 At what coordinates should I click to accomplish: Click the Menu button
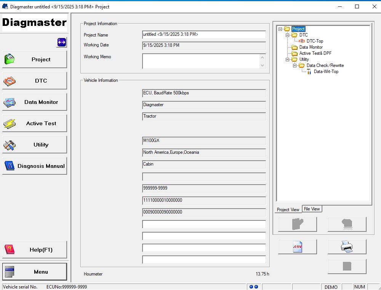tap(35, 272)
